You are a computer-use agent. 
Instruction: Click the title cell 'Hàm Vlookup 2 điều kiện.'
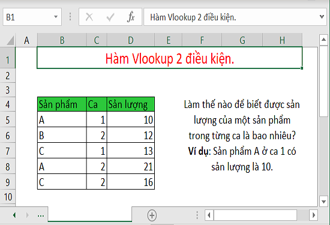click(170, 58)
